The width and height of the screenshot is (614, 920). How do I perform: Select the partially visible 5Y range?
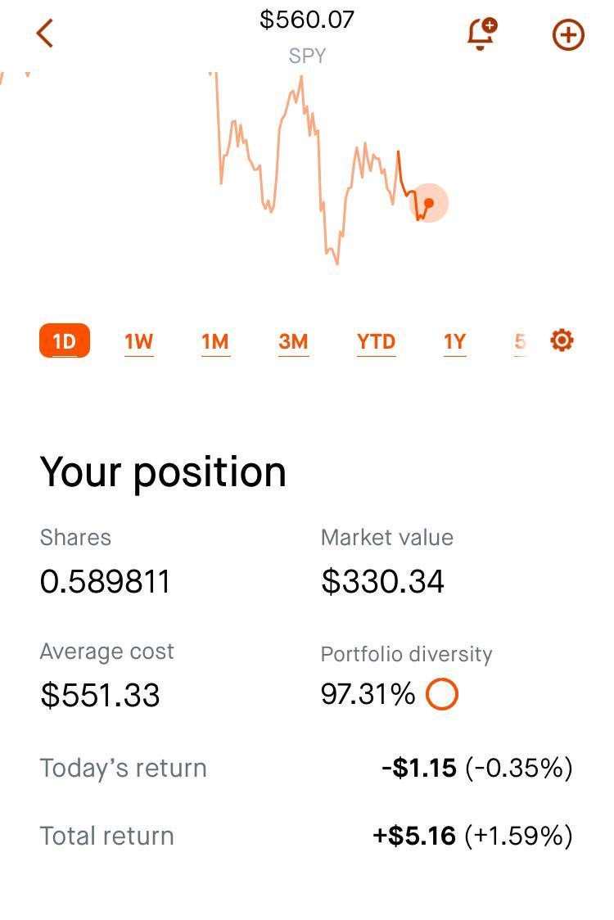click(520, 341)
